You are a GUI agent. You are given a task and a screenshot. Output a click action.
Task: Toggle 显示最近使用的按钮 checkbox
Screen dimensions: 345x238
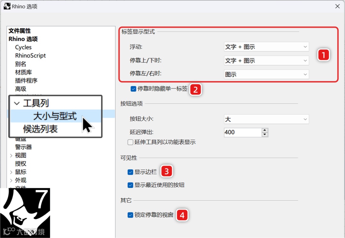130,185
